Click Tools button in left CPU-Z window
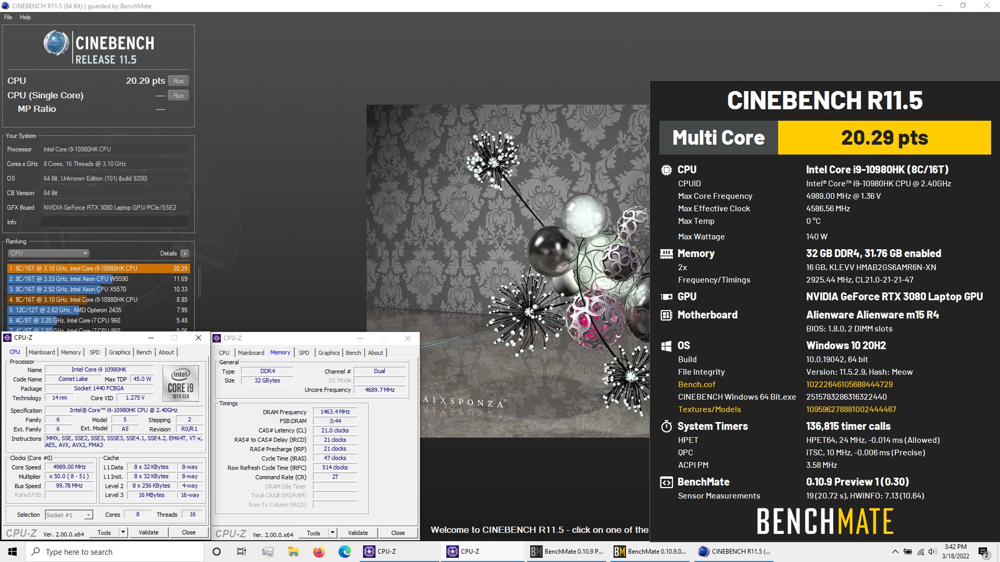 (104, 532)
